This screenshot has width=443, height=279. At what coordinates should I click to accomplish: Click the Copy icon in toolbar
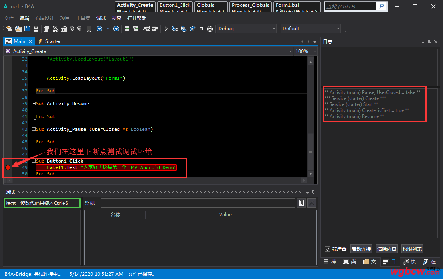pos(47,28)
